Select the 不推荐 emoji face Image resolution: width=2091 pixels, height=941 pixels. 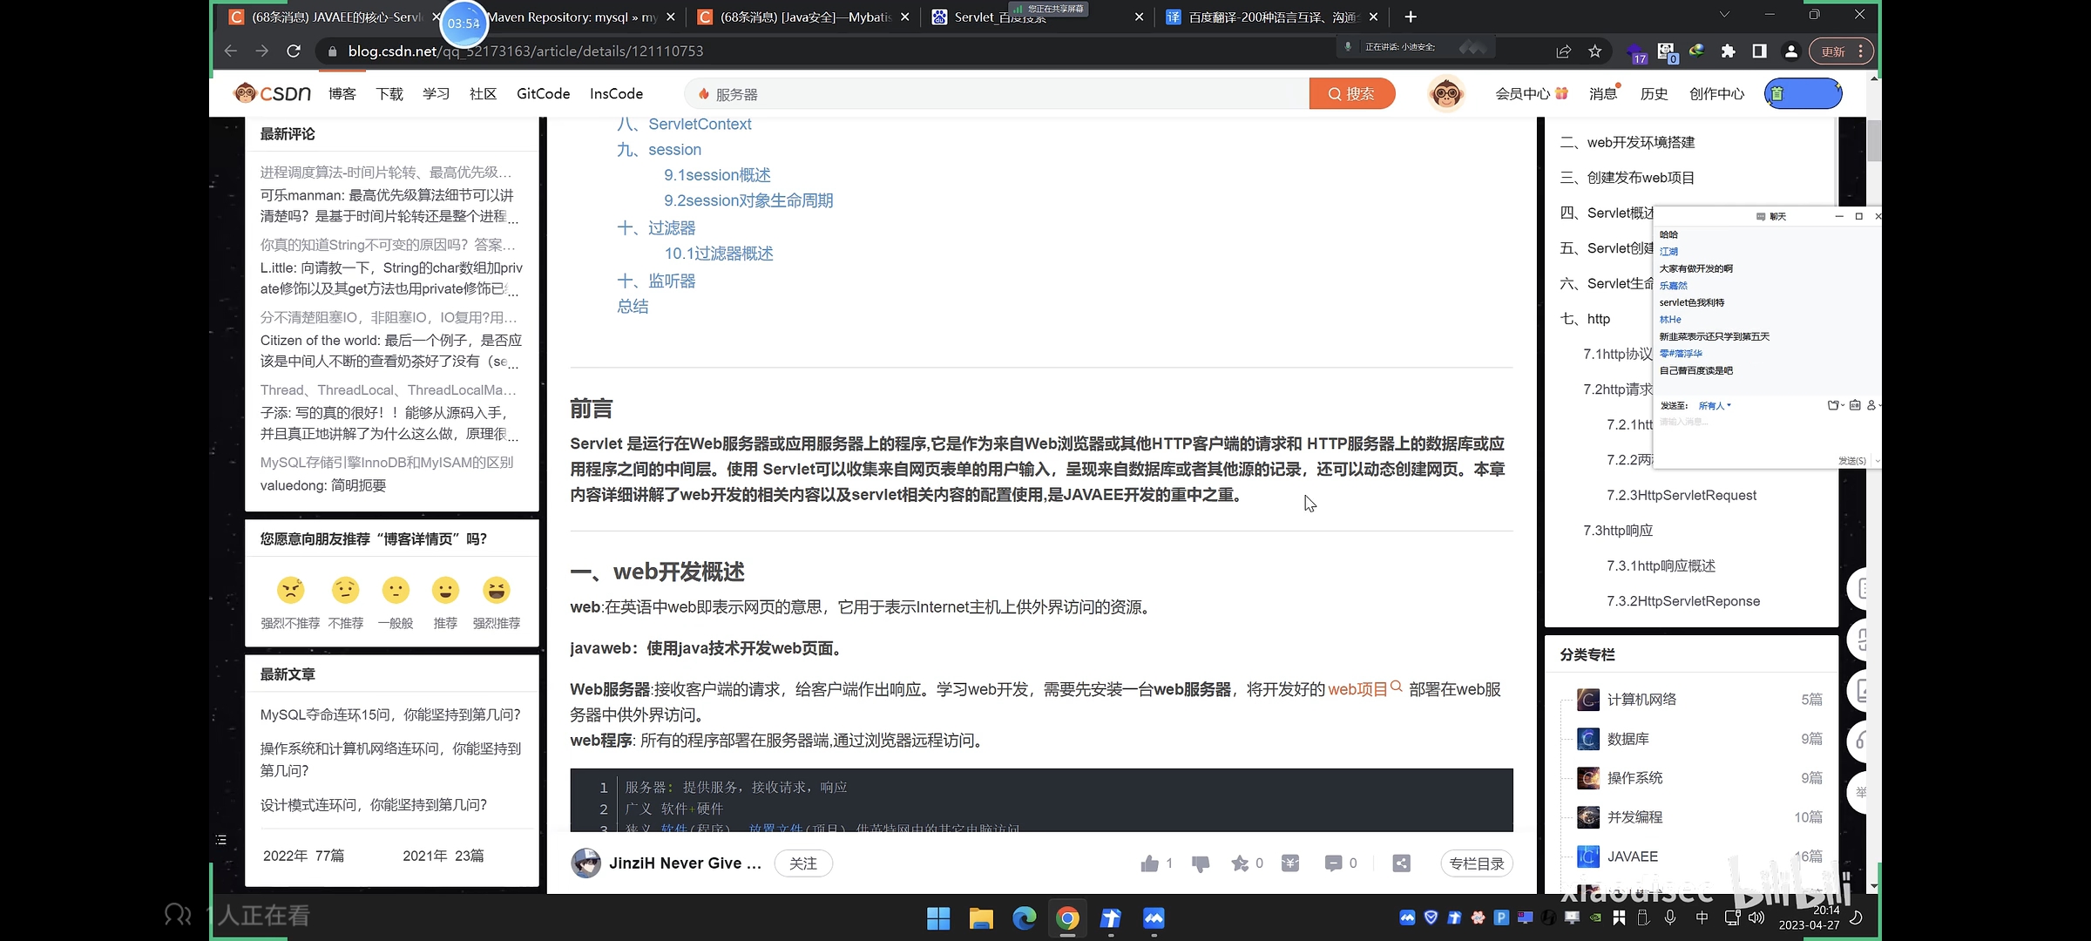point(345,590)
